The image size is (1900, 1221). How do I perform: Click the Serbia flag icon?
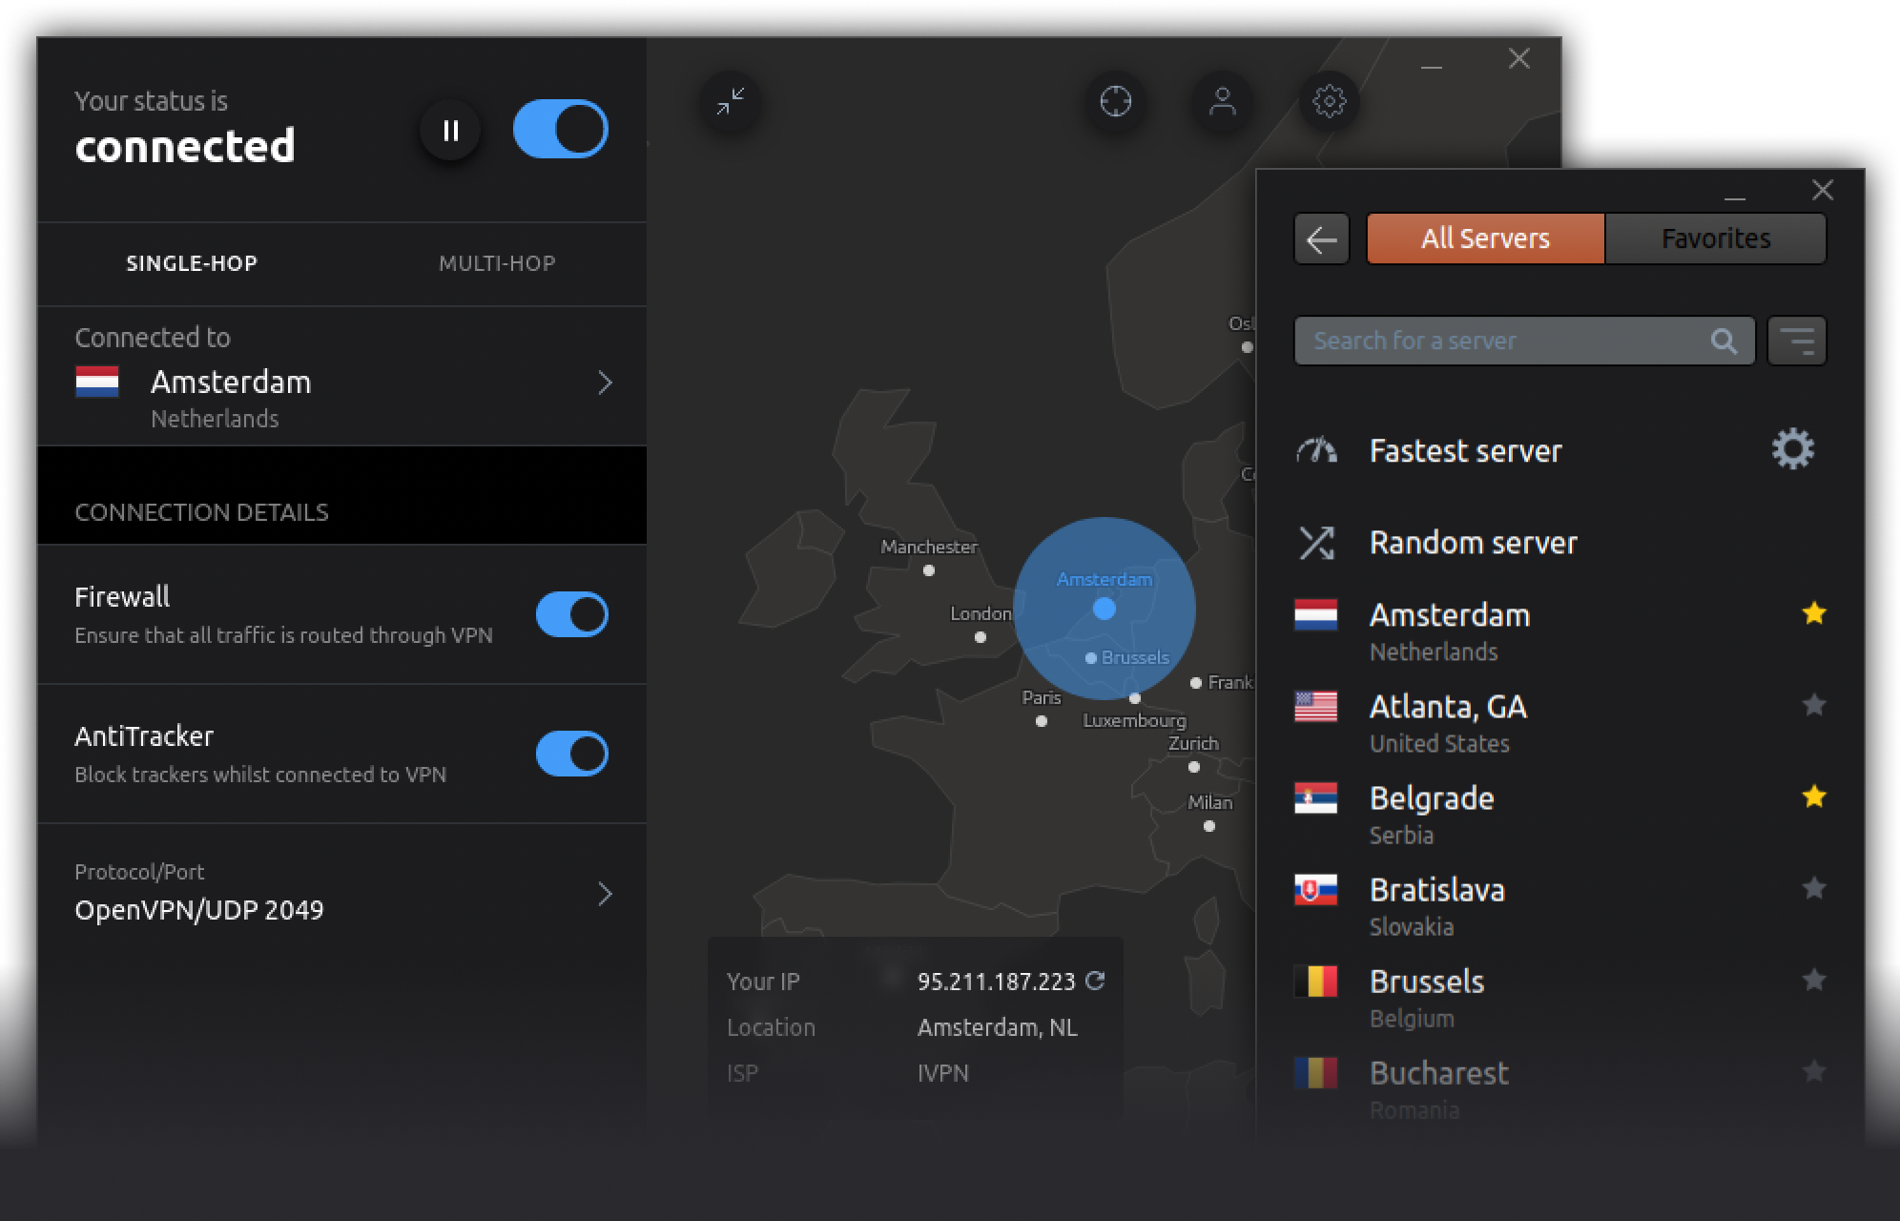(1315, 798)
